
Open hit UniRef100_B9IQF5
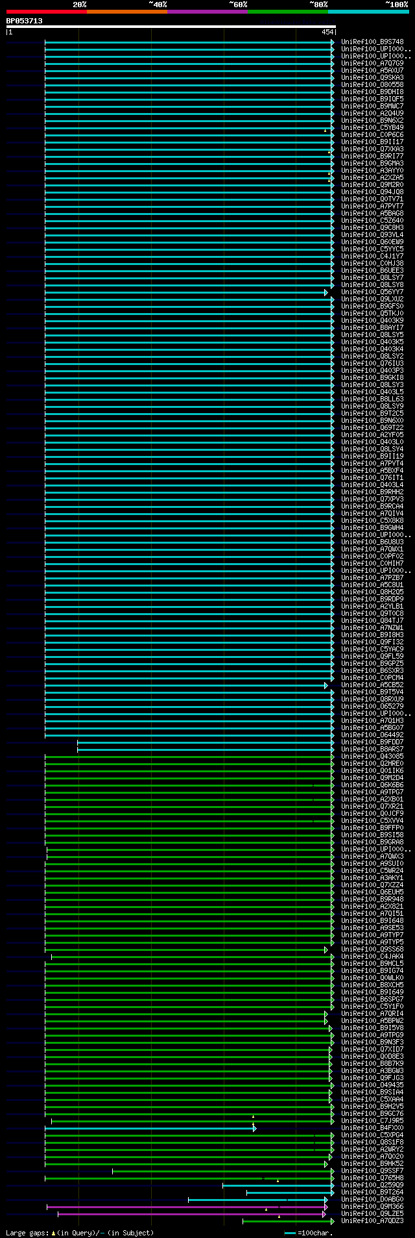pos(372,99)
